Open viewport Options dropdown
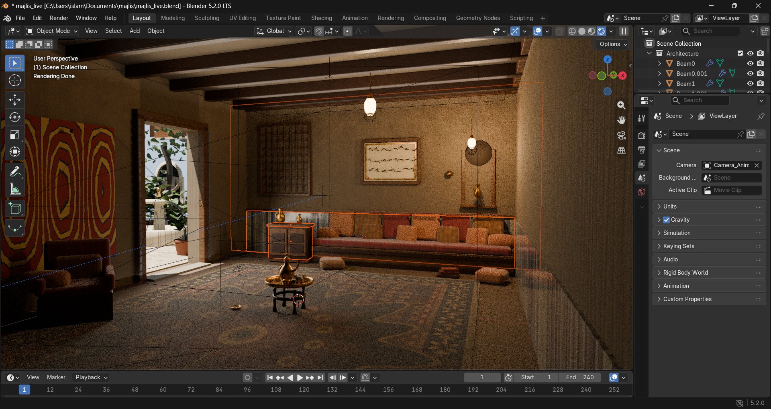 pos(613,44)
